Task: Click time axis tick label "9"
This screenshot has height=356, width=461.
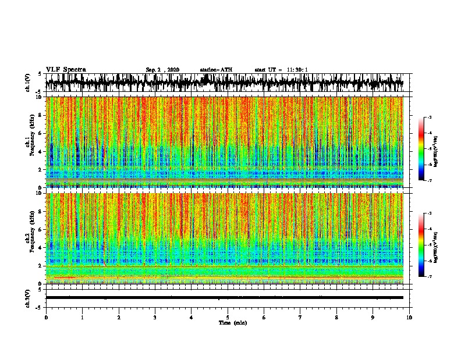Action: pos(373,318)
